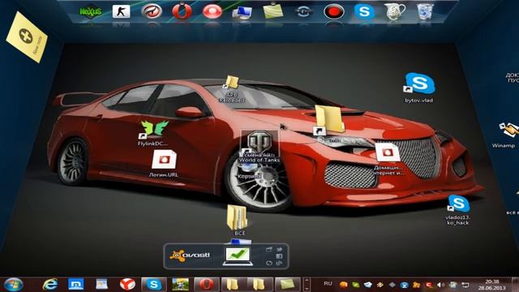Open the Recycle Bin in the dock
519x292 pixels.
coord(425,11)
